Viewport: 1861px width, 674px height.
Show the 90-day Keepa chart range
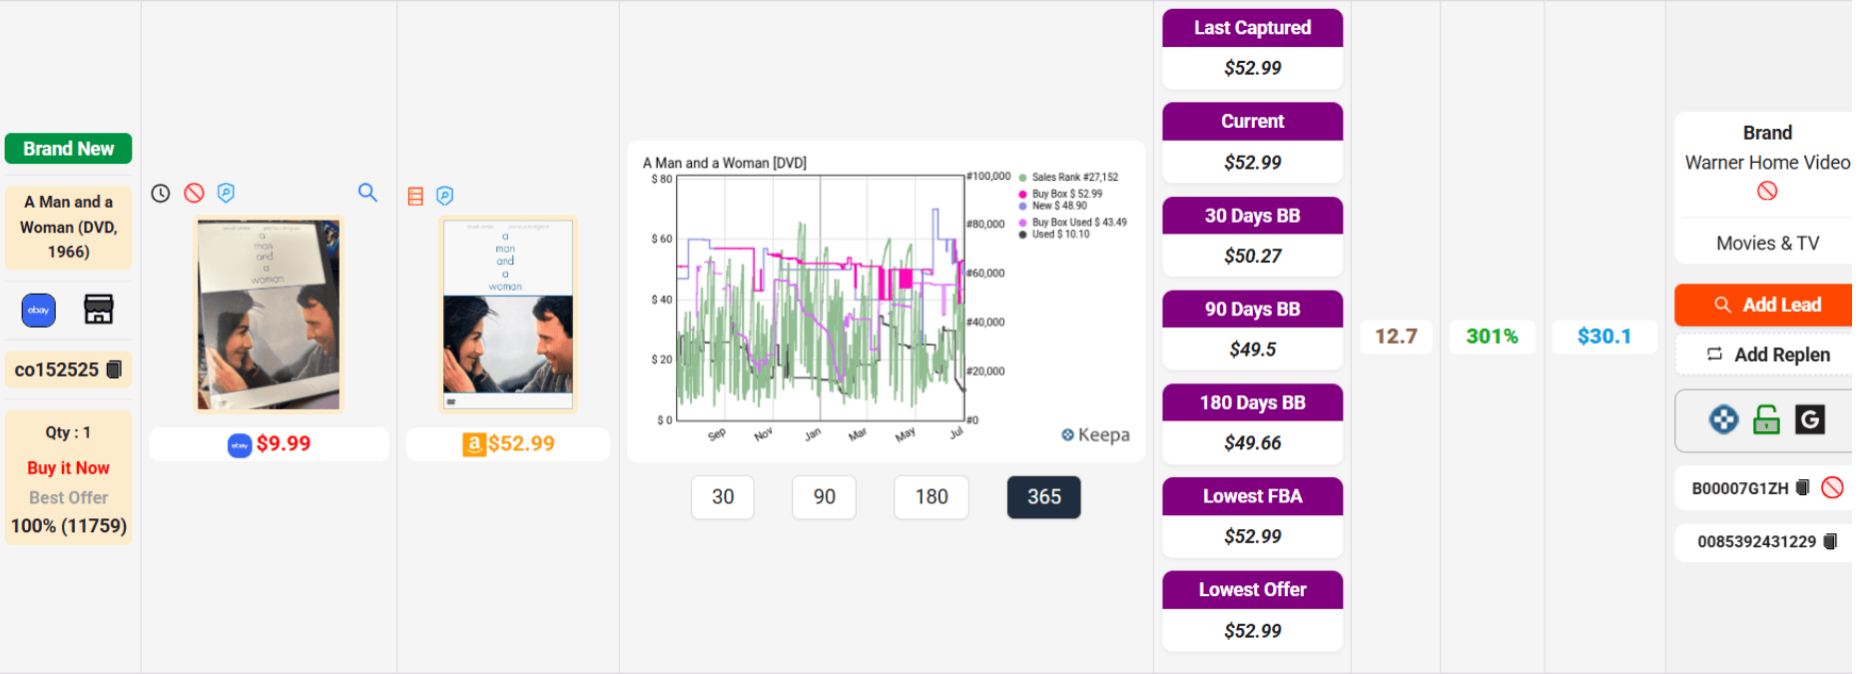[x=824, y=497]
